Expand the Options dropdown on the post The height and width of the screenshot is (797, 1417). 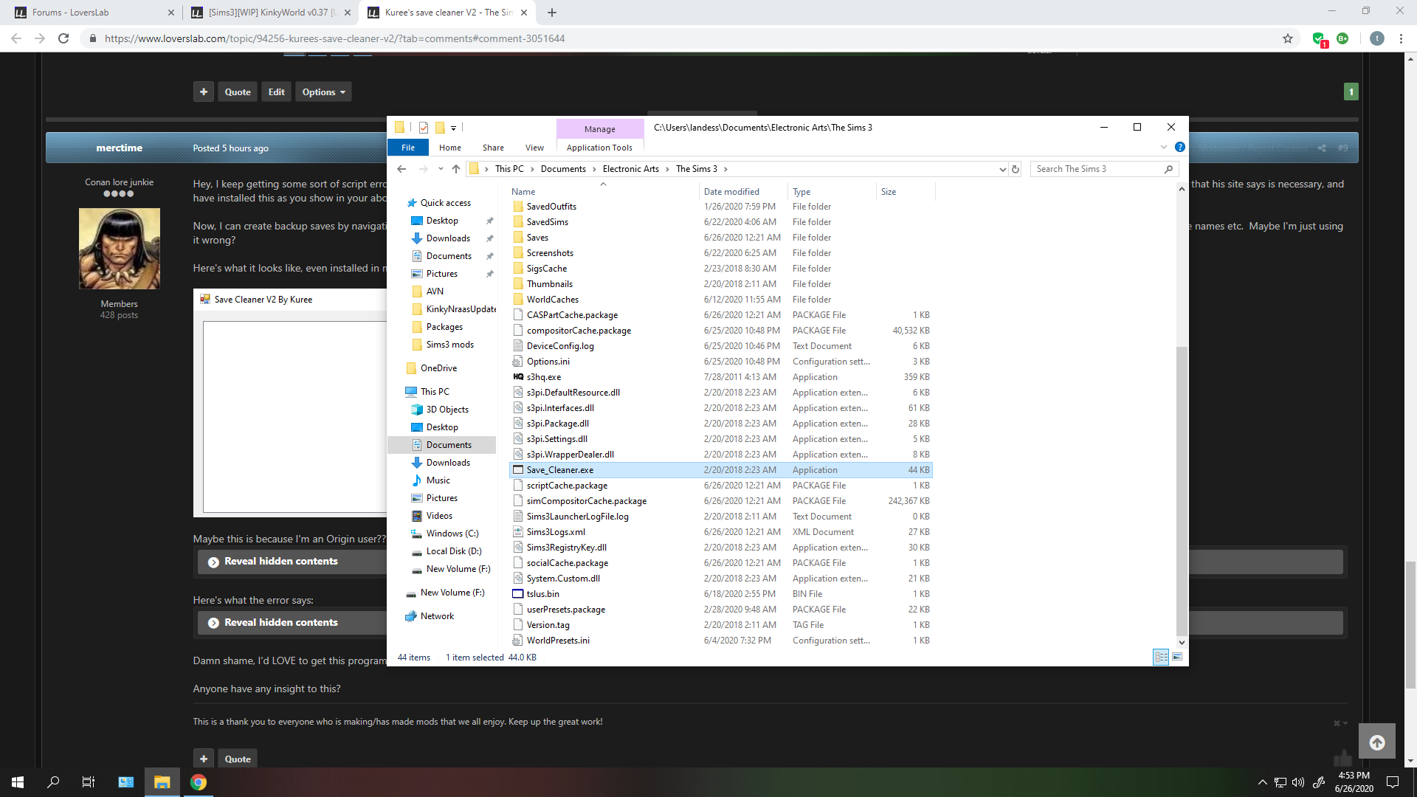click(323, 92)
